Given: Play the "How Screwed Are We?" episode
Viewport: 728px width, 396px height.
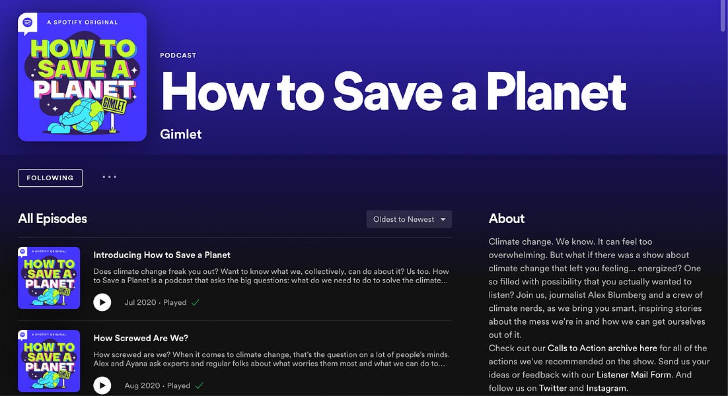Looking at the screenshot, I should (102, 385).
